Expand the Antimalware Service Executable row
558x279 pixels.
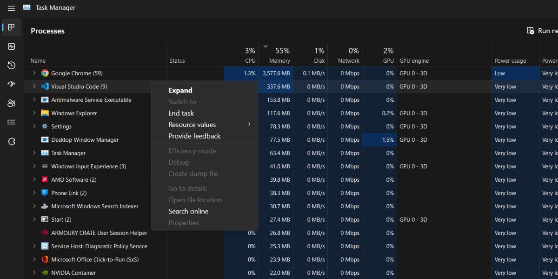(x=34, y=100)
